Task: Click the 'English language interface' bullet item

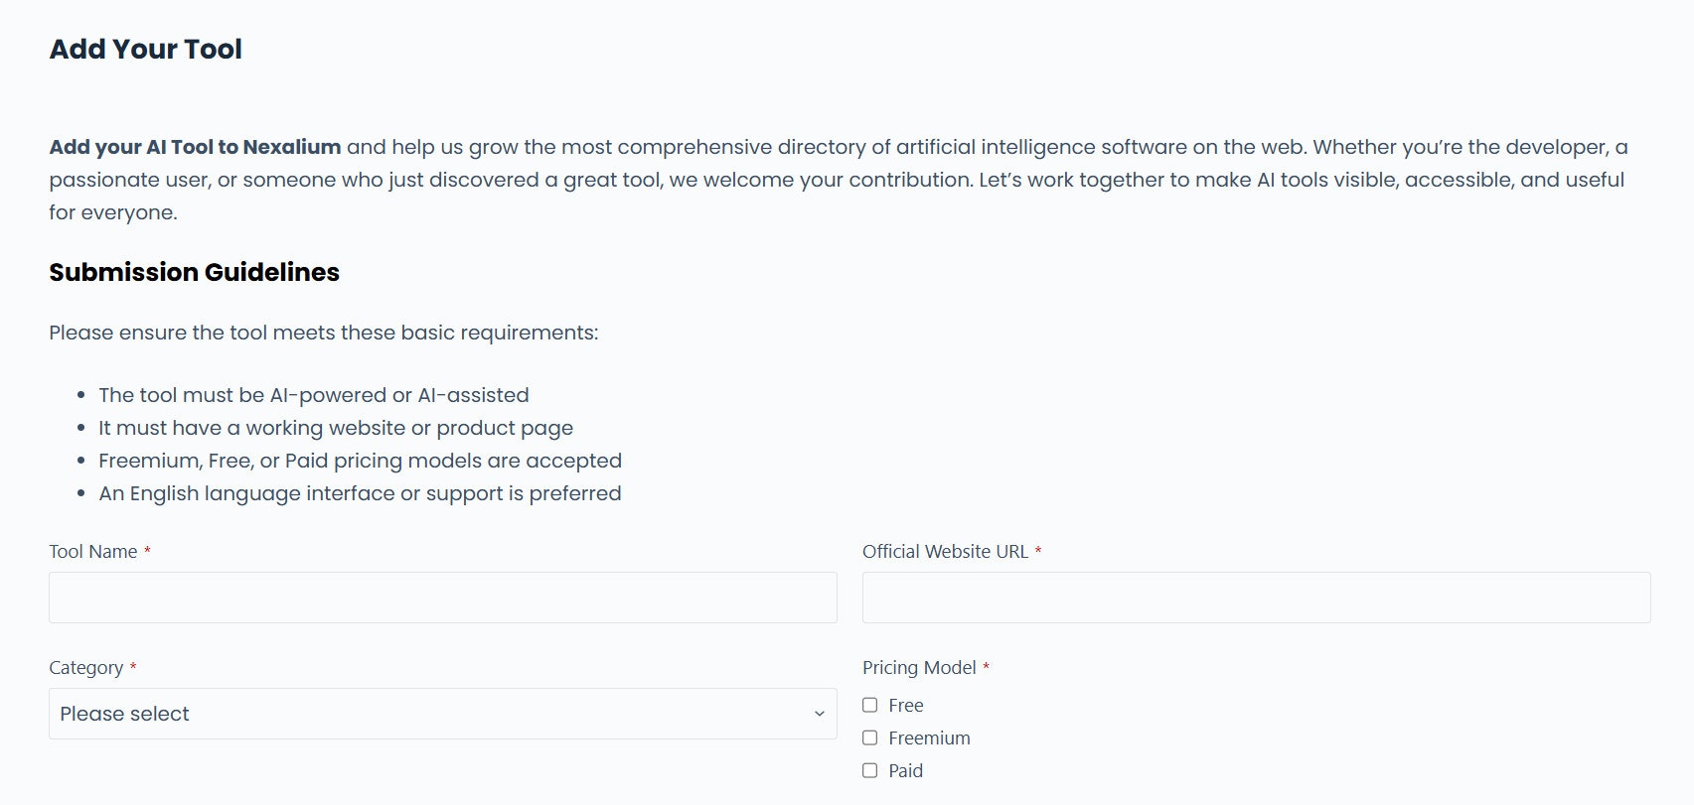Action: pos(359,493)
